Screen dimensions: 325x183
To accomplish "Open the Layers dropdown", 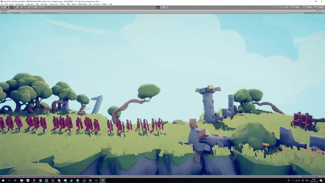I will 307,7.
